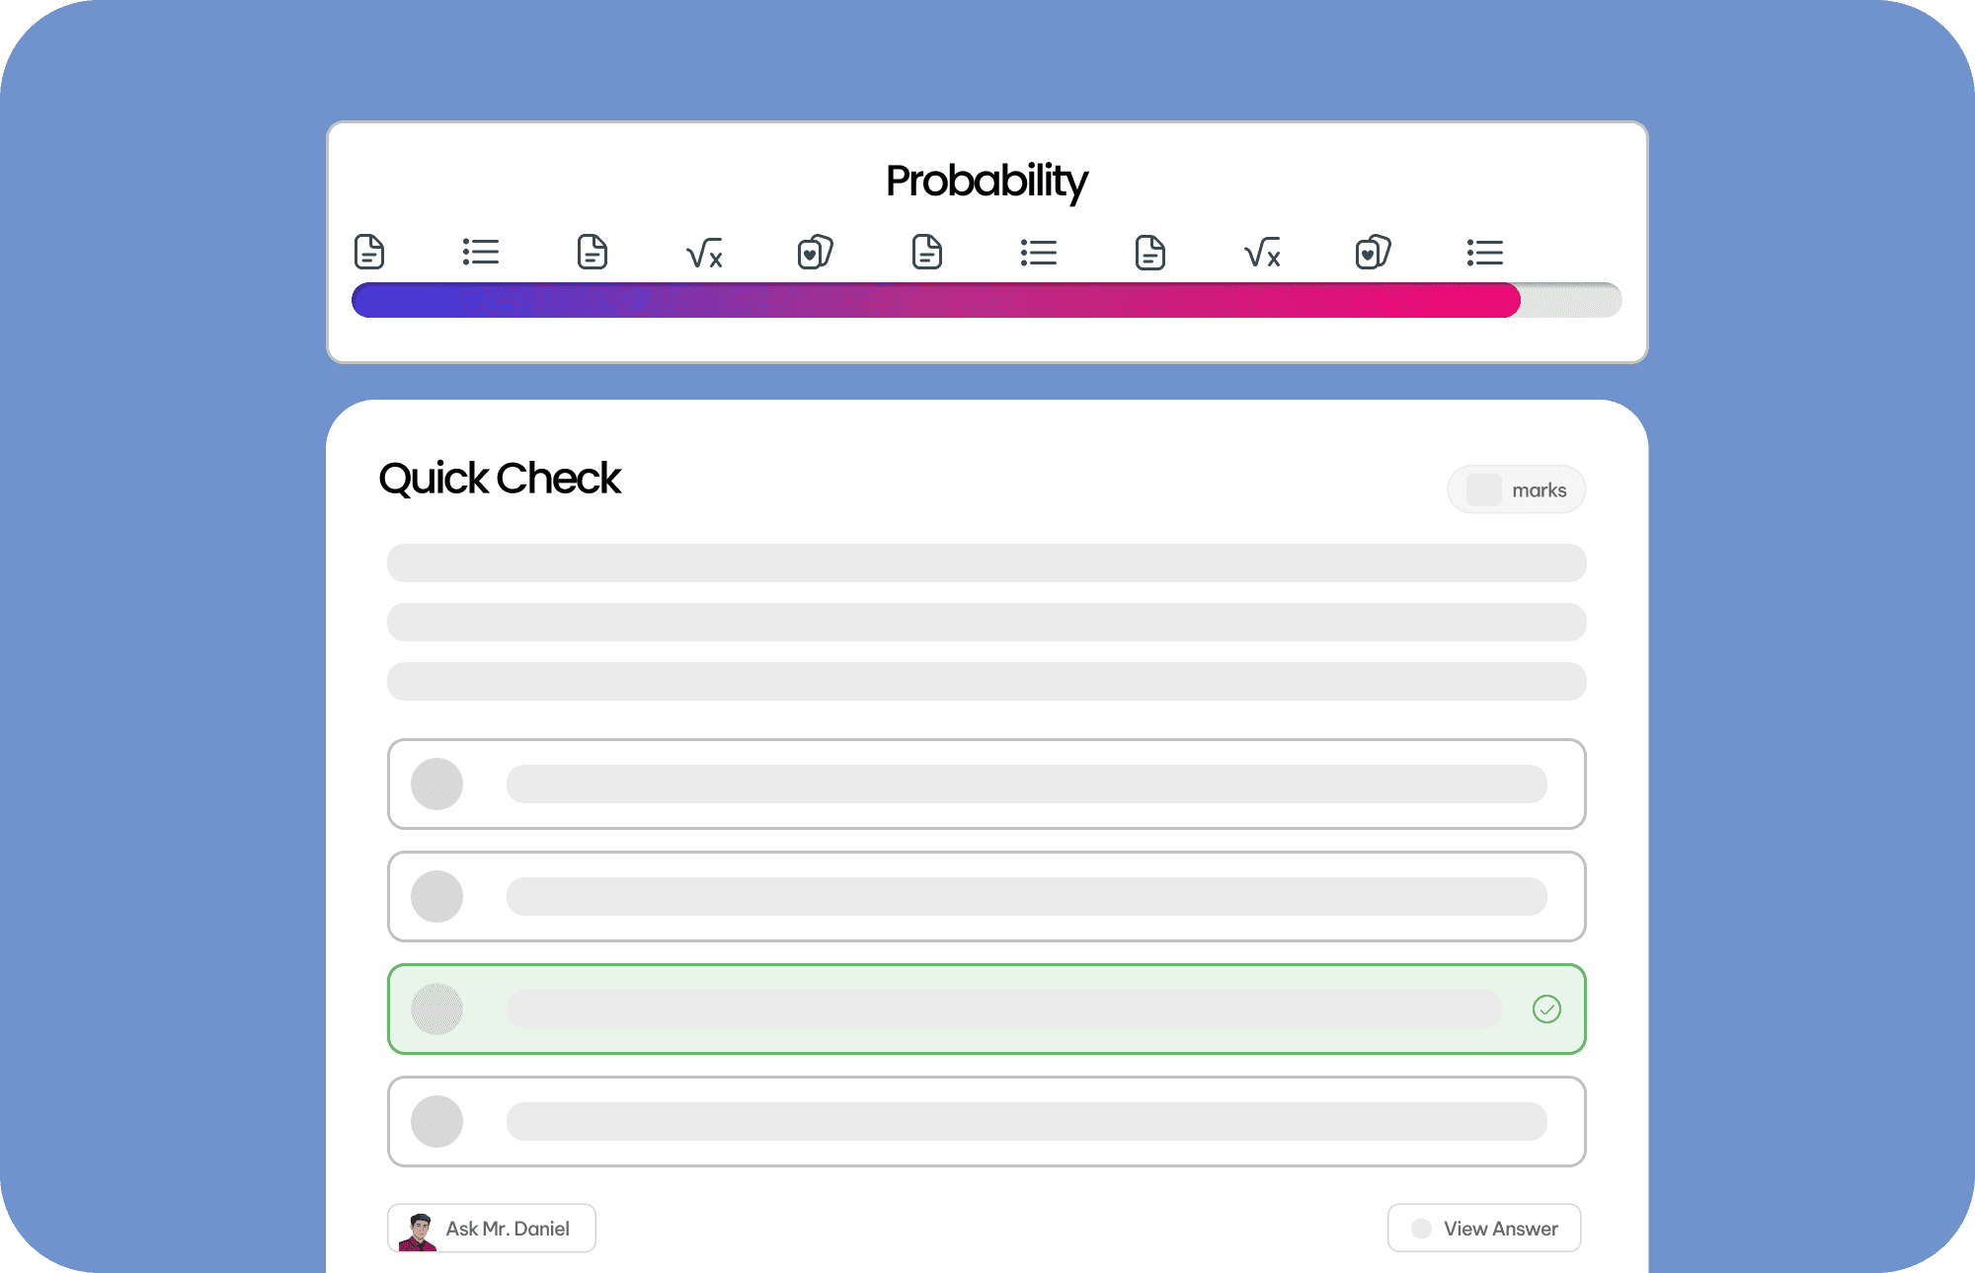1975x1273 pixels.
Task: Select the first answer option's radio button
Action: (436, 785)
